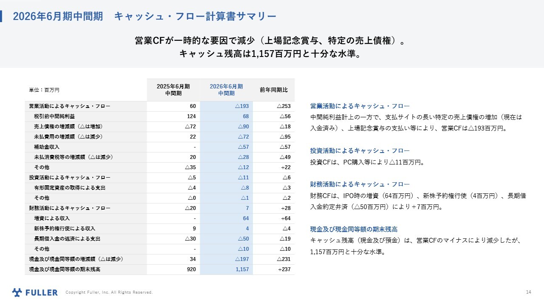The image size is (544, 306).
Task: Select the 2026年6月期 中間期 column header
Action: click(x=226, y=90)
